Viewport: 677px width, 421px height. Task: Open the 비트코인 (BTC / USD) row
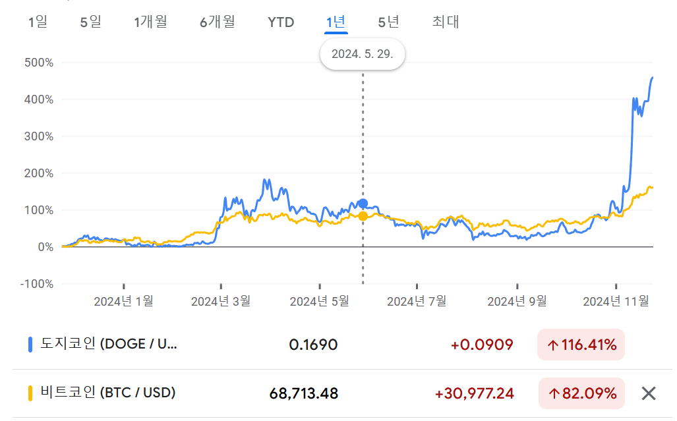(342, 393)
